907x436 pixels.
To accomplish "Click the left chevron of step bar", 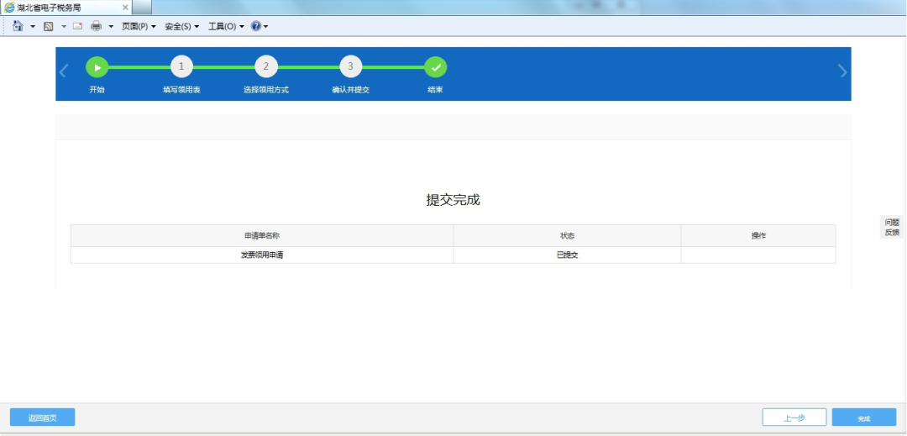I will (64, 71).
